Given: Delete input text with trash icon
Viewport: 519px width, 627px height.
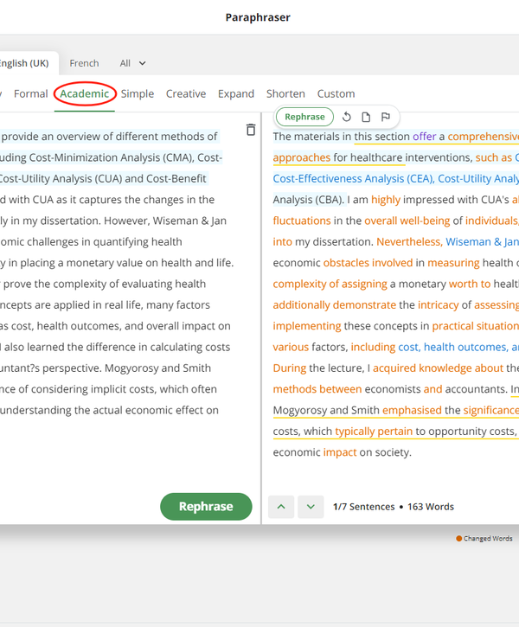Looking at the screenshot, I should click(x=251, y=130).
